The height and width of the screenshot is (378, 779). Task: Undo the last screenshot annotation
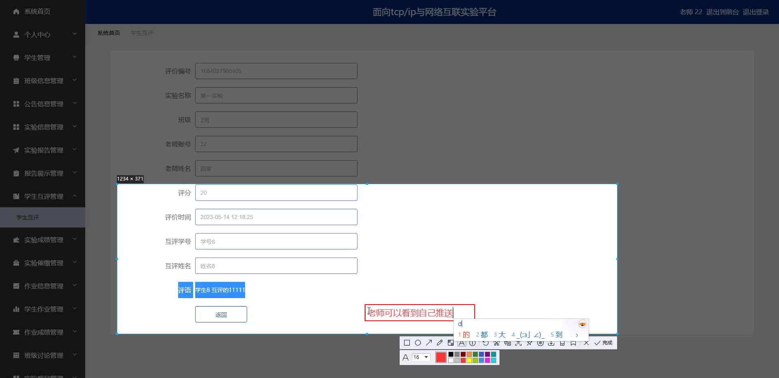point(486,344)
